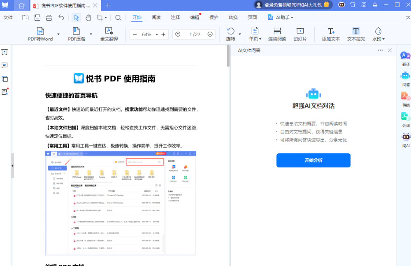Image resolution: width=411 pixels, height=266 pixels.
Task: Click the page number input field
Action: (195, 34)
